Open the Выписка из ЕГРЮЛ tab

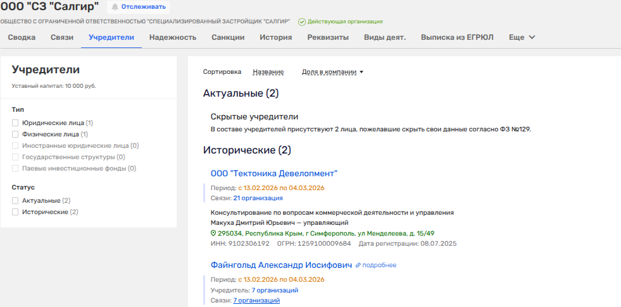[457, 37]
